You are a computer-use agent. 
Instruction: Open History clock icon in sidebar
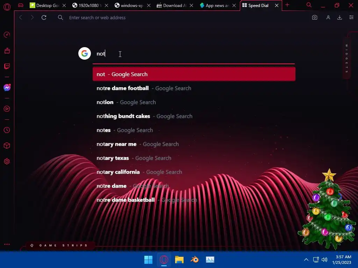tap(7, 130)
